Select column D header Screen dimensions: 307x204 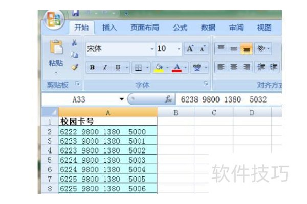[x=252, y=112]
